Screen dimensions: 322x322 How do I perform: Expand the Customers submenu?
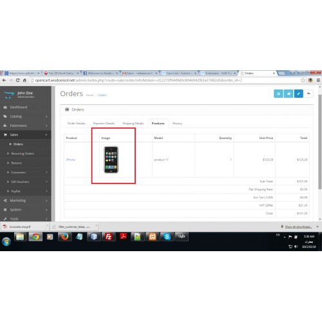(26, 173)
